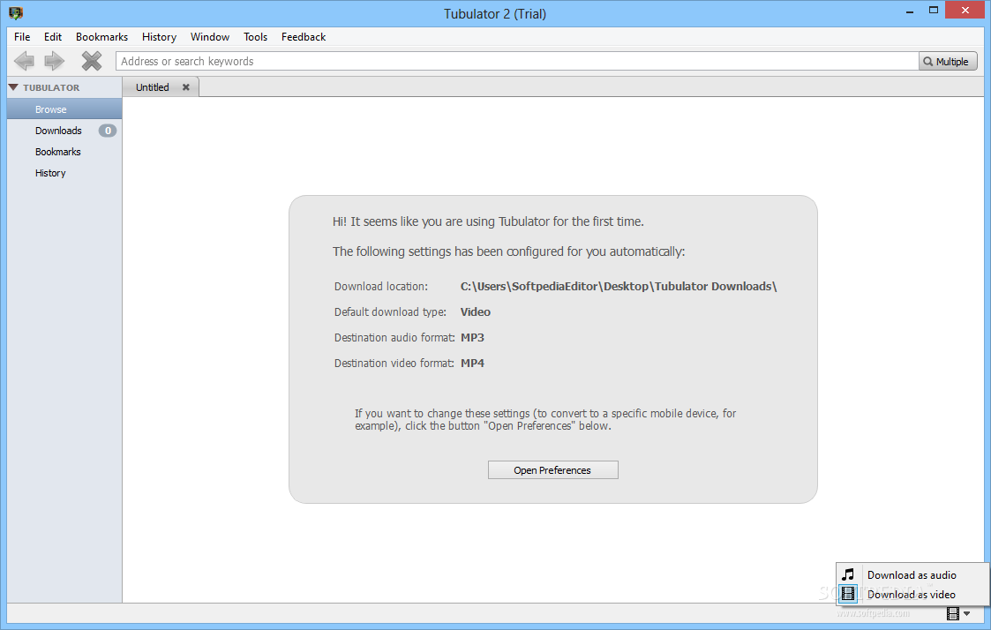Open the Feedback menu
Viewport: 991px width, 630px height.
304,37
